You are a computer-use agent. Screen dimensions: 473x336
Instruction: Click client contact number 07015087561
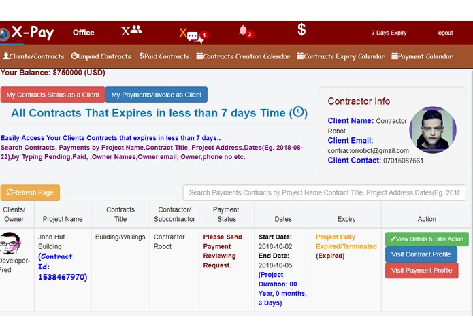click(x=403, y=161)
